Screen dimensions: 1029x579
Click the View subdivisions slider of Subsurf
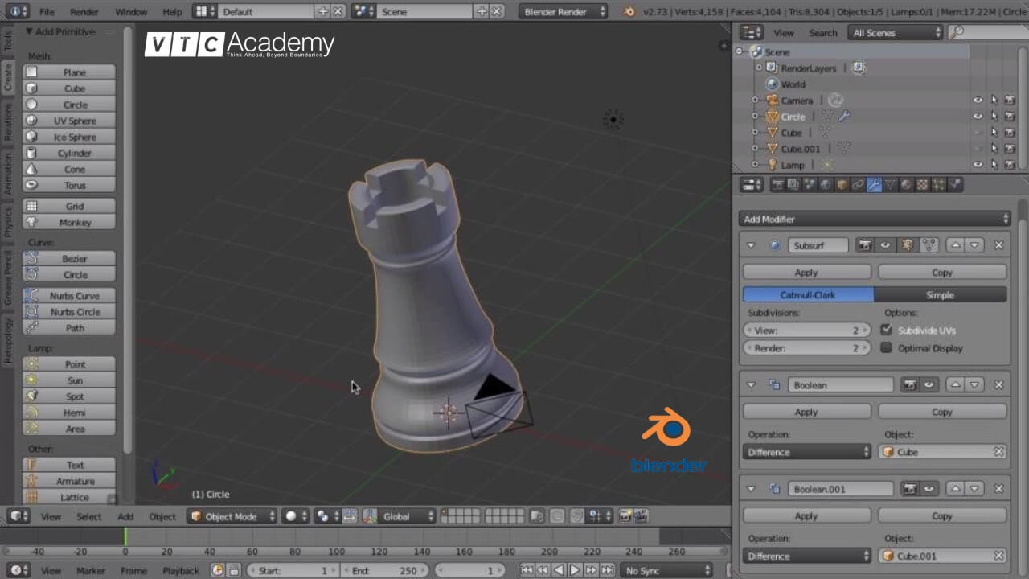coord(806,330)
